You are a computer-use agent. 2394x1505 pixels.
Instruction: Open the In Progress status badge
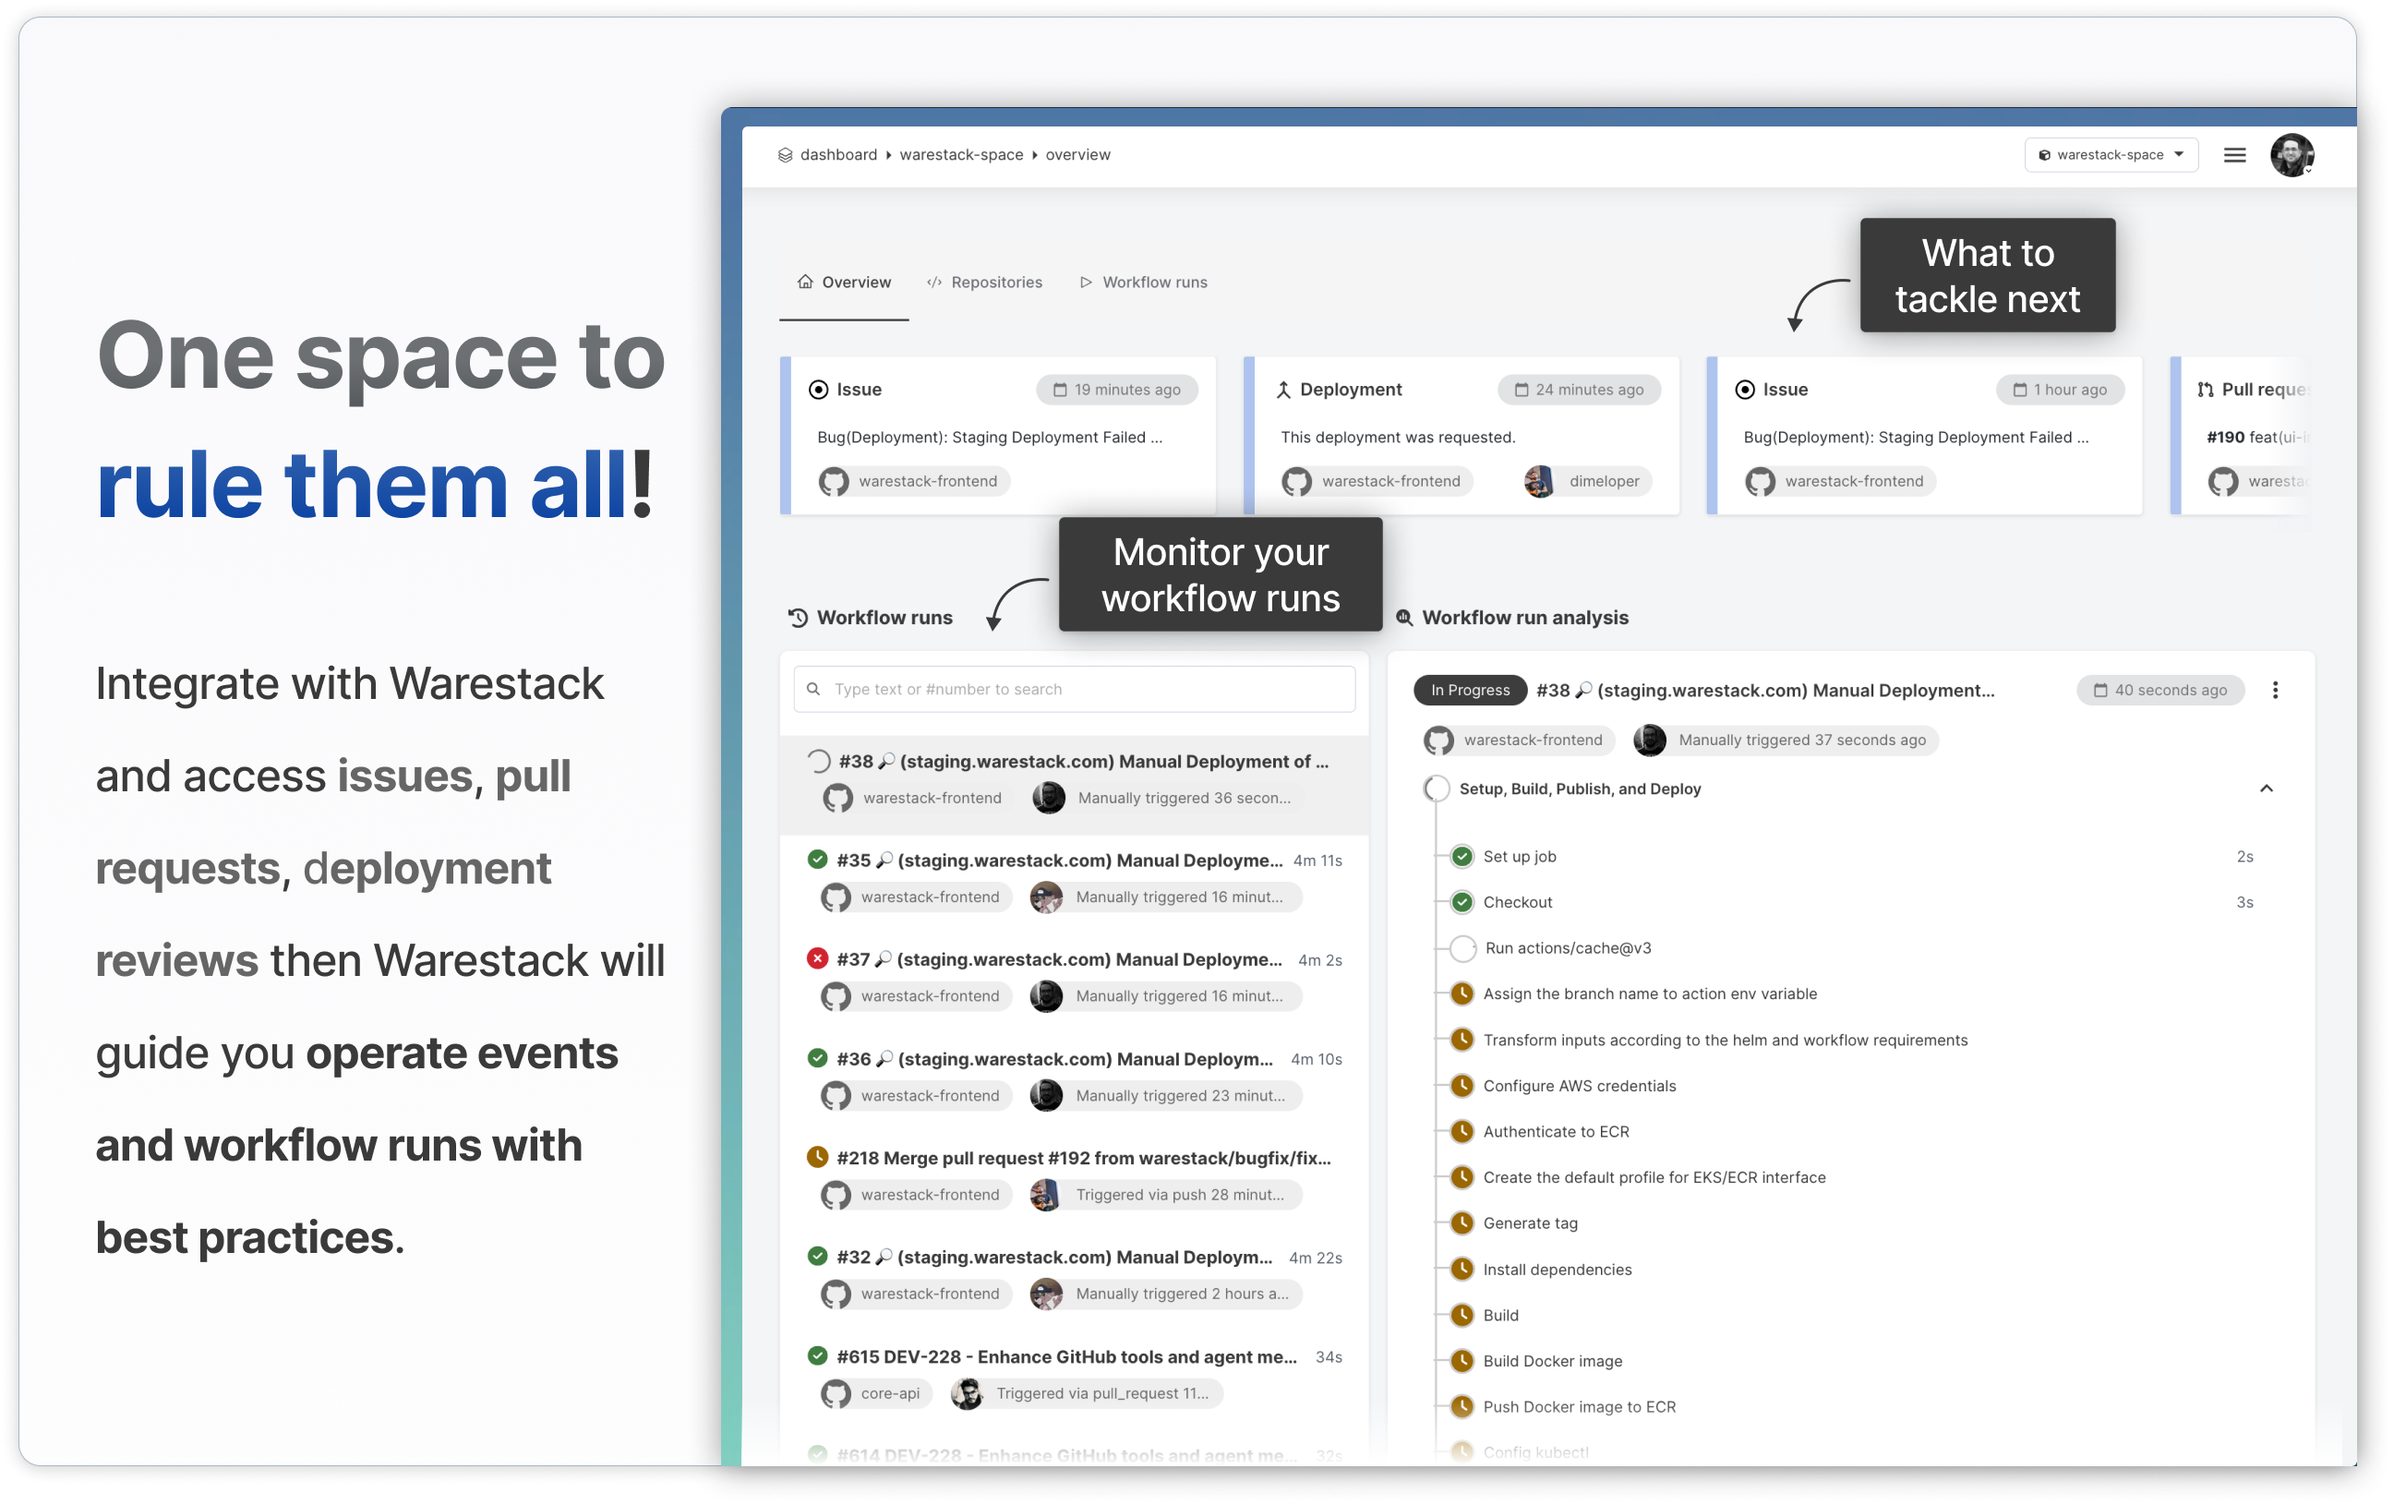tap(1470, 690)
